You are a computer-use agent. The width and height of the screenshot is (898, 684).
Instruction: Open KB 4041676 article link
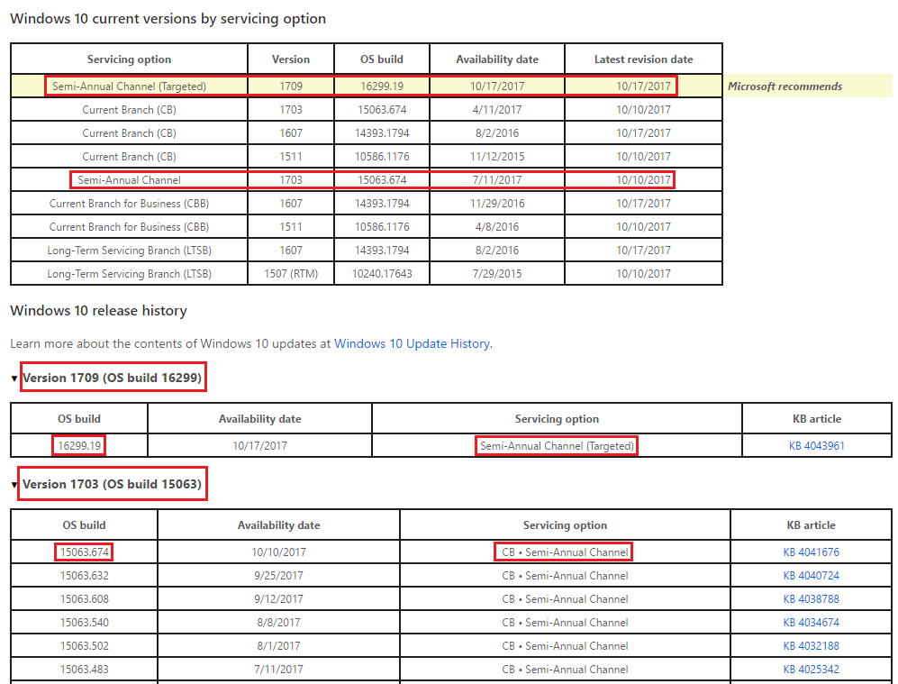click(x=811, y=552)
